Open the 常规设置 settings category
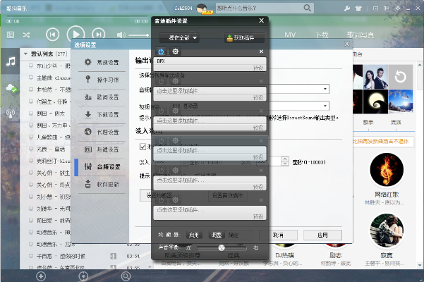Screen dimensions: 424x282 point(102,62)
